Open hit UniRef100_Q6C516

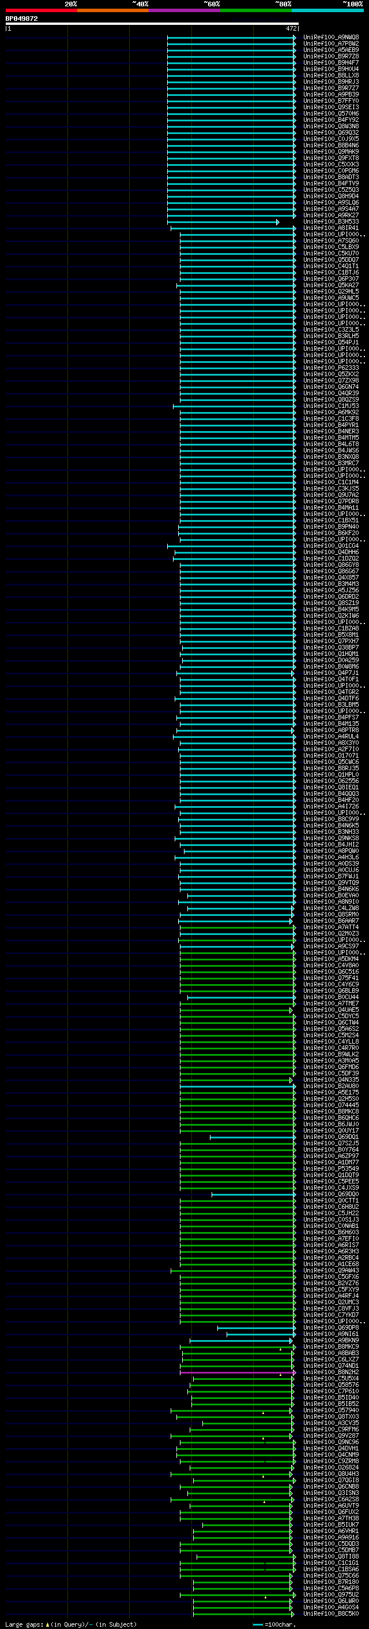(331, 972)
